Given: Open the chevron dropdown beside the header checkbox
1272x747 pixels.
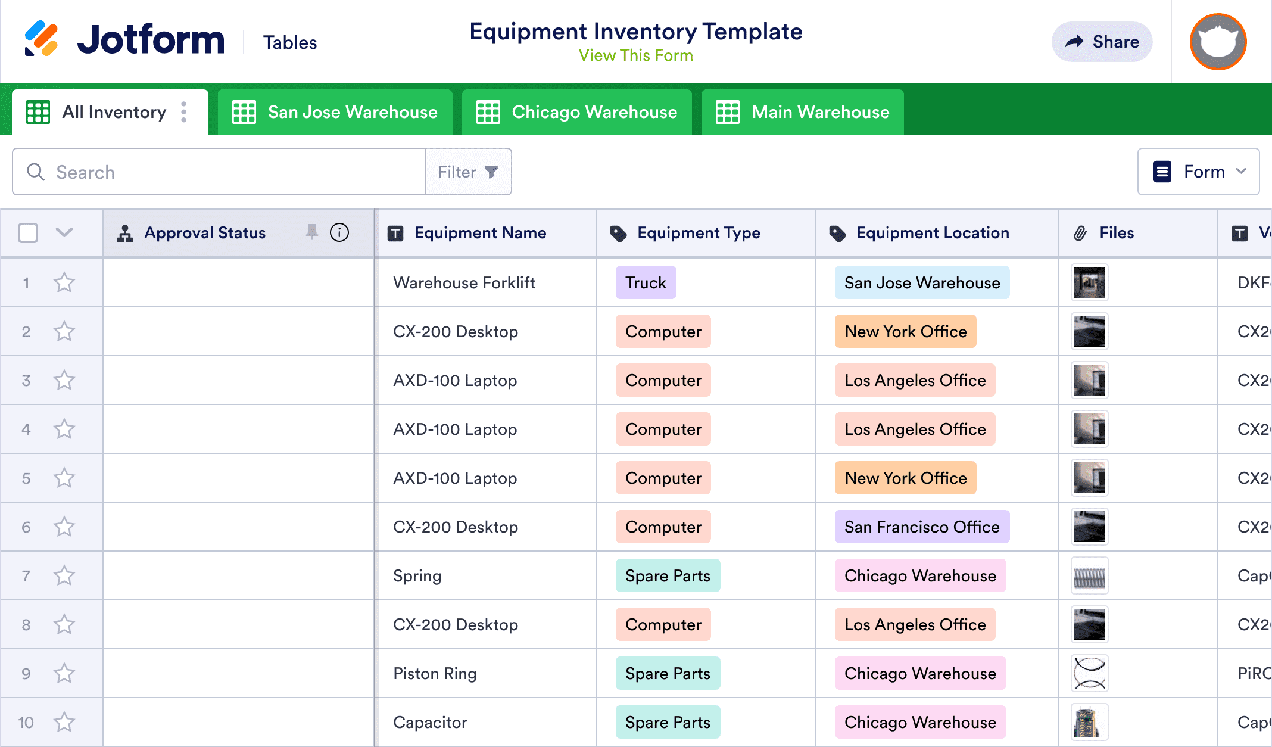Looking at the screenshot, I should pyautogui.click(x=64, y=233).
